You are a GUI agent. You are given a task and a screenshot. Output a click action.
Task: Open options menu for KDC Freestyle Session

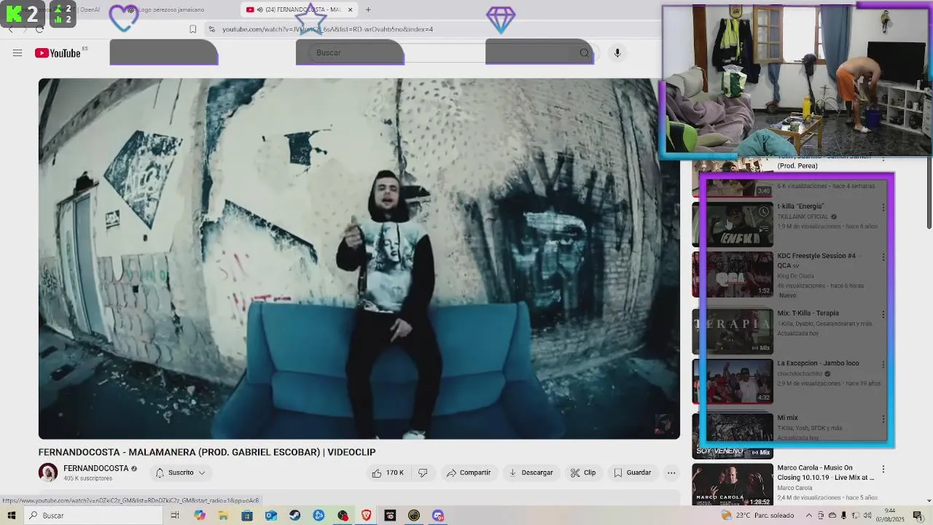point(883,257)
